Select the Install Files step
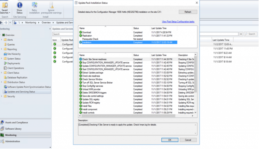The width and height of the screenshot is (259, 149). pyautogui.click(x=136, y=106)
